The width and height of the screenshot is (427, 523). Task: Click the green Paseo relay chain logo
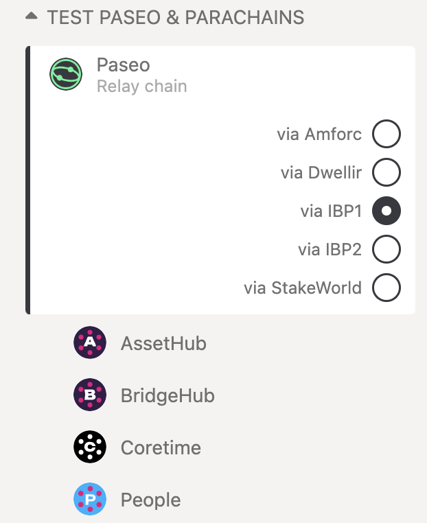[x=66, y=74]
